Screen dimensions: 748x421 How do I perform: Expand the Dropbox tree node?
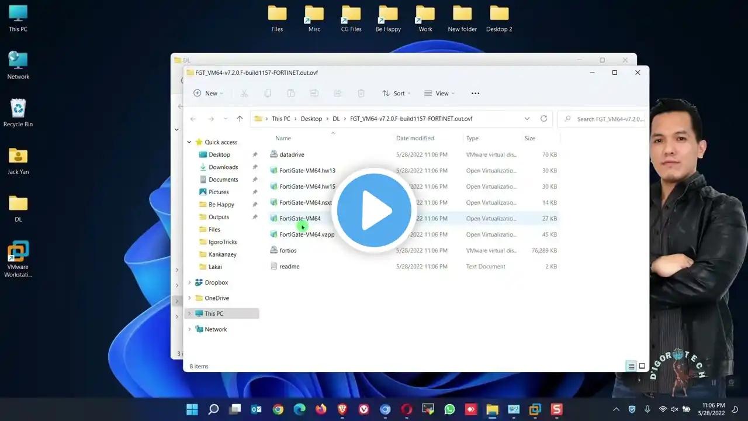tap(189, 282)
